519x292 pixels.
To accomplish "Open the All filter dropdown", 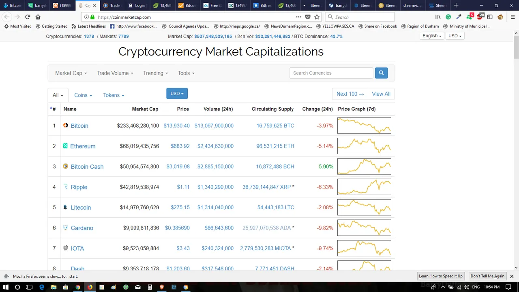I will coord(58,95).
